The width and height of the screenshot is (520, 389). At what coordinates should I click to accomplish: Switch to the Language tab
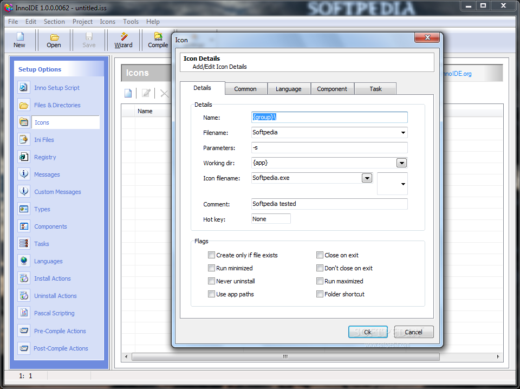tap(289, 89)
